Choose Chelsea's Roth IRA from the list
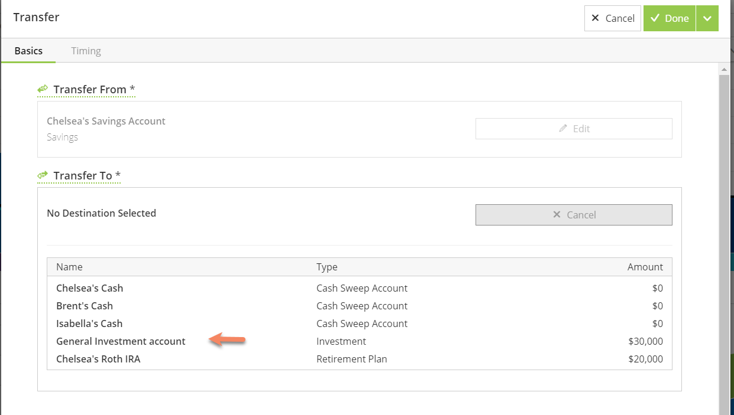The image size is (734, 415). (98, 359)
